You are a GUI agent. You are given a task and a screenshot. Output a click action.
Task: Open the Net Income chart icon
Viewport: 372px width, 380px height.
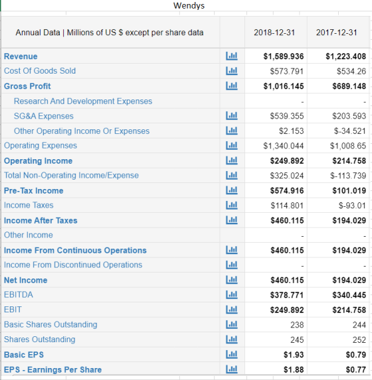[x=232, y=280]
